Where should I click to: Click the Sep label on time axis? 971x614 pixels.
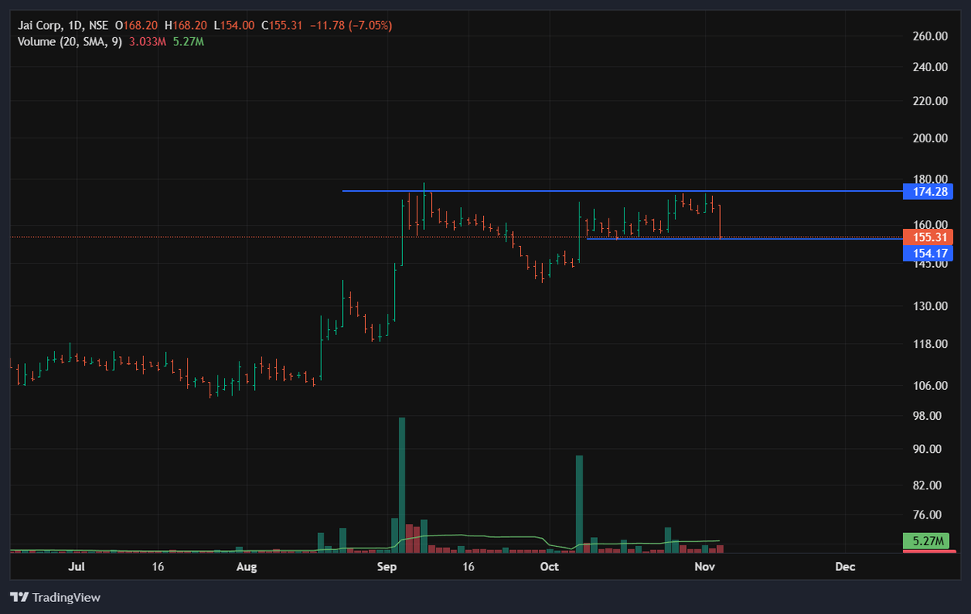pos(388,567)
